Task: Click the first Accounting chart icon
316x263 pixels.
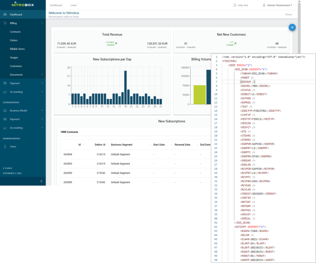Action: 5,92
